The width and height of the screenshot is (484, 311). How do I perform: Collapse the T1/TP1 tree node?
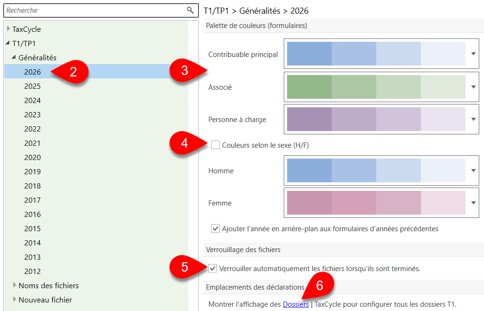pos(8,43)
